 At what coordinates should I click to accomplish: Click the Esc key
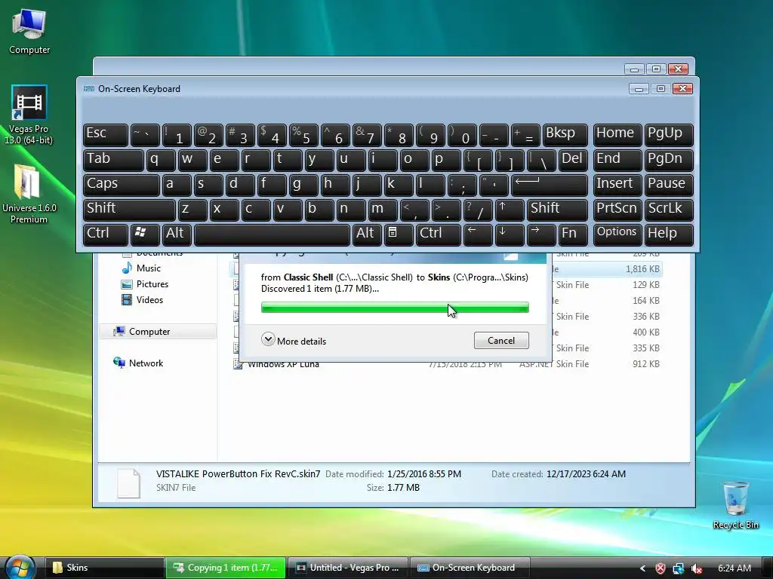(105, 135)
